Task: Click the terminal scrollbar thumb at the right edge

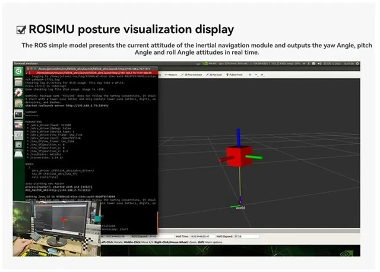Action: [158, 222]
